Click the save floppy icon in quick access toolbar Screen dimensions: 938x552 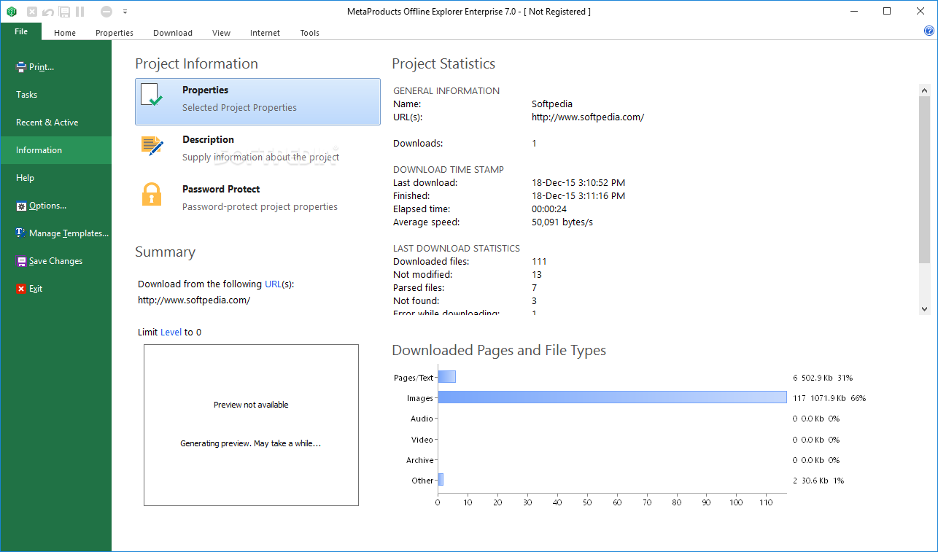click(64, 12)
